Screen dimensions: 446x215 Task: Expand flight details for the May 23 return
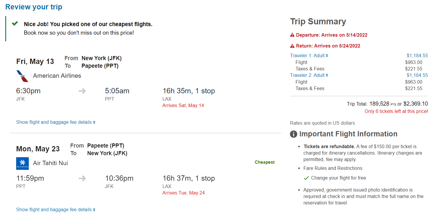[55, 209]
